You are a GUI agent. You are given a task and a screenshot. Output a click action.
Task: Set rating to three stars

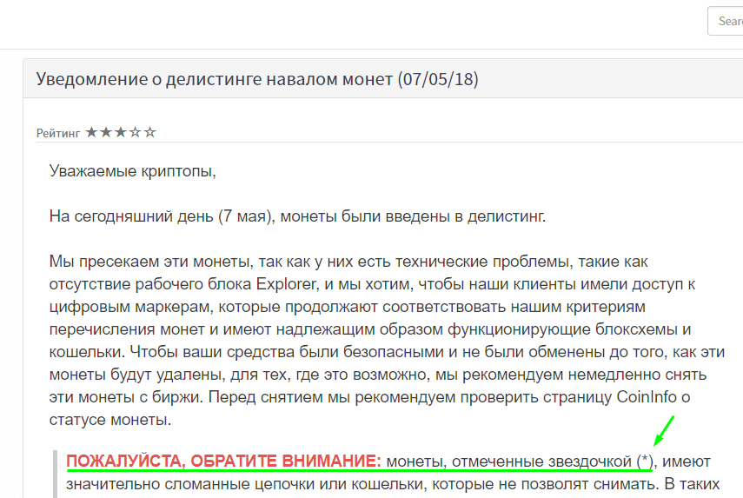(121, 132)
